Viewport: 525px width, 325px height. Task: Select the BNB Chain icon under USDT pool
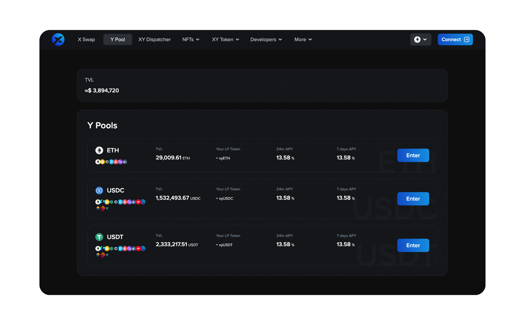point(107,249)
